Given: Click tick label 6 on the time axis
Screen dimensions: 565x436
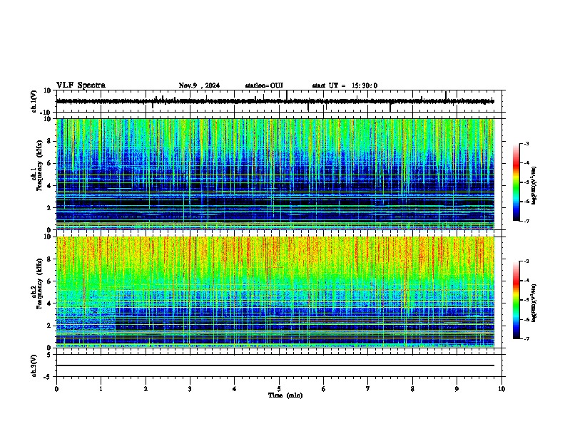Looking at the screenshot, I should [x=323, y=389].
